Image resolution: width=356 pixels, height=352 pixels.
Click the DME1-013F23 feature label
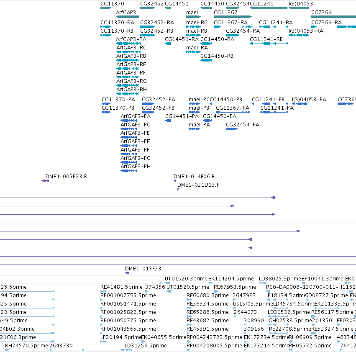(x=143, y=269)
